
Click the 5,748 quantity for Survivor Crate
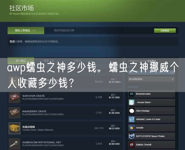[x=99, y=97]
